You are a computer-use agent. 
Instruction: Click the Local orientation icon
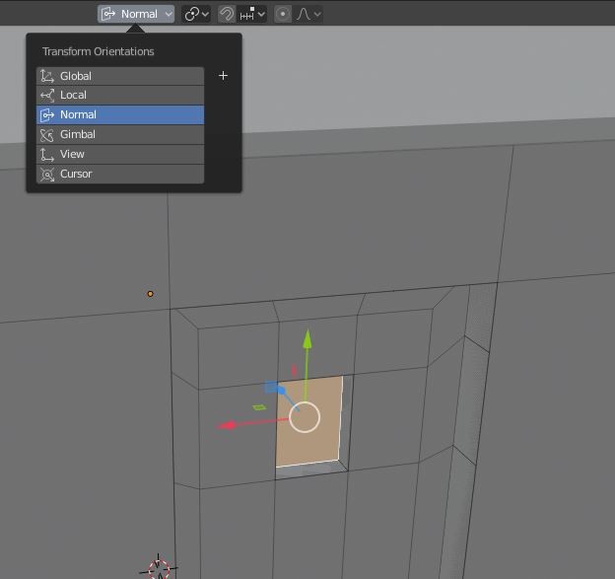pos(47,96)
